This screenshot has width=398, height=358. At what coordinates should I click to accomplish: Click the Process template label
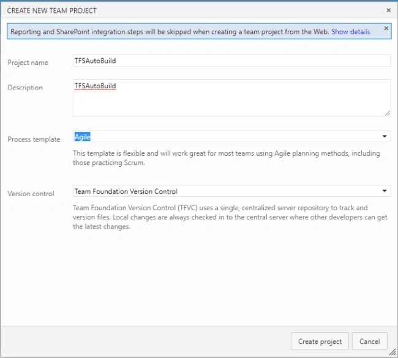(x=34, y=139)
